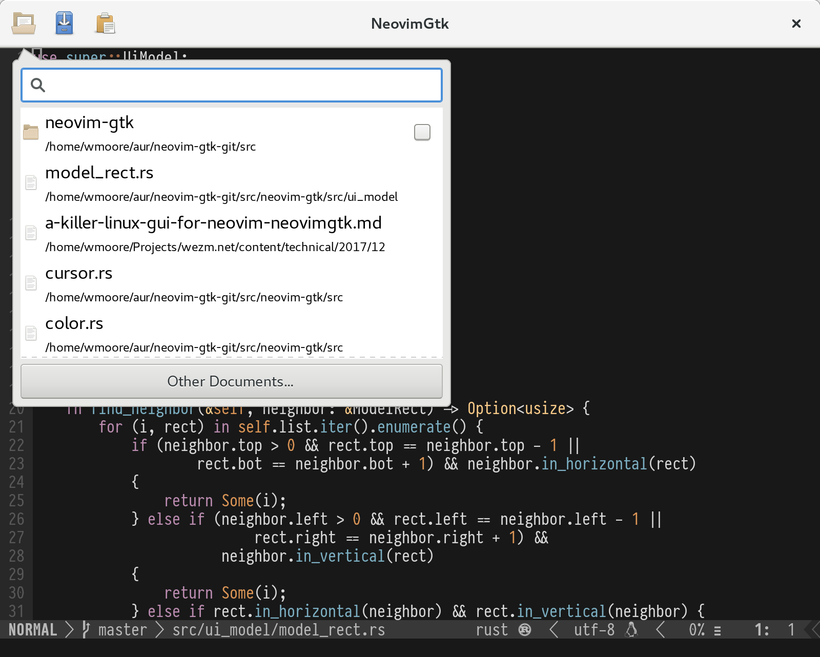Click the NORMAL mode indicator in statusline
The image size is (820, 657).
click(33, 629)
